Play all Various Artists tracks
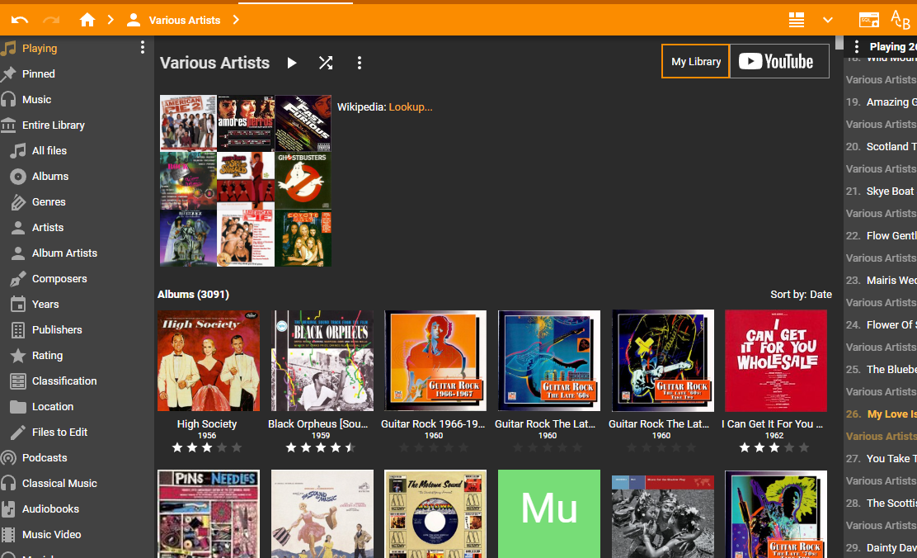Image resolution: width=917 pixels, height=558 pixels. point(292,63)
